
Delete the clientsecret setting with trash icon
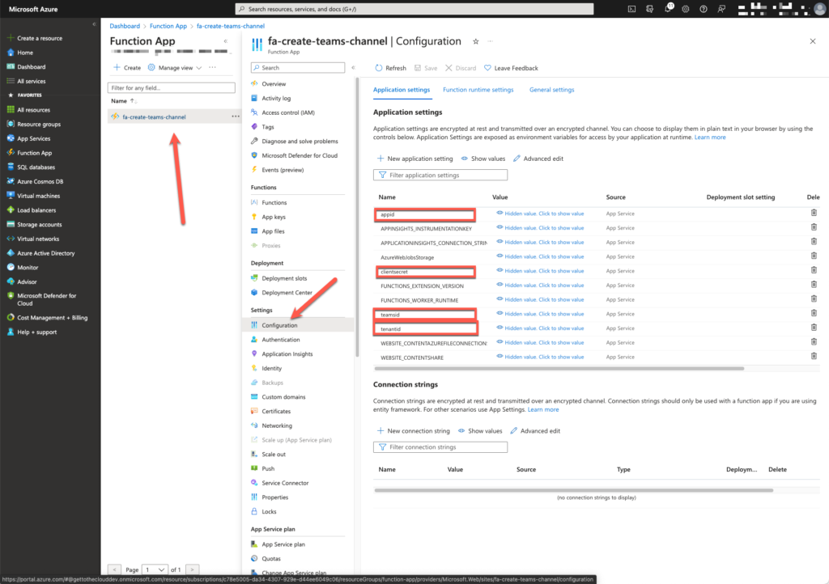[x=814, y=270]
